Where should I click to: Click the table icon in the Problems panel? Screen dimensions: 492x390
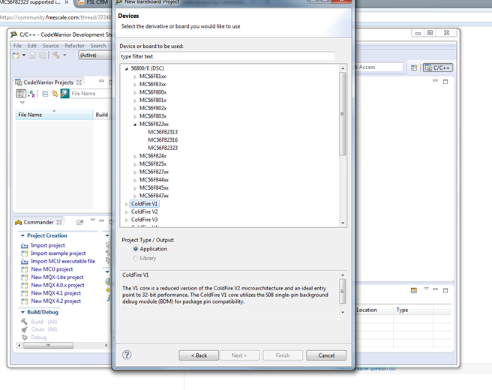[x=414, y=290]
